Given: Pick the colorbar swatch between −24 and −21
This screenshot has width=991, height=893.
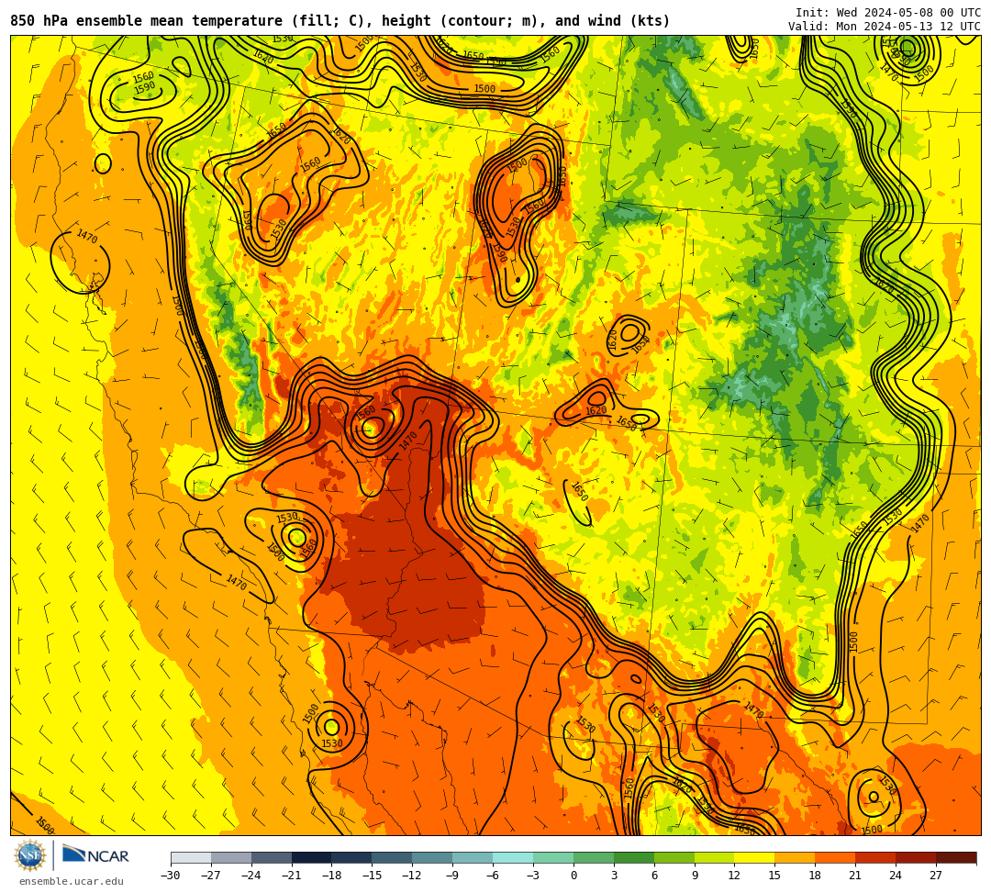Looking at the screenshot, I should (272, 857).
